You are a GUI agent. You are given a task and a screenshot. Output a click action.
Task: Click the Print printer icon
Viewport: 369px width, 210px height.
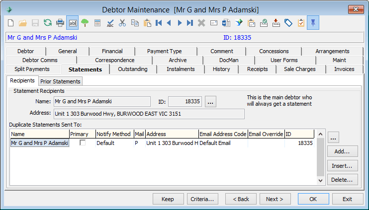60,23
